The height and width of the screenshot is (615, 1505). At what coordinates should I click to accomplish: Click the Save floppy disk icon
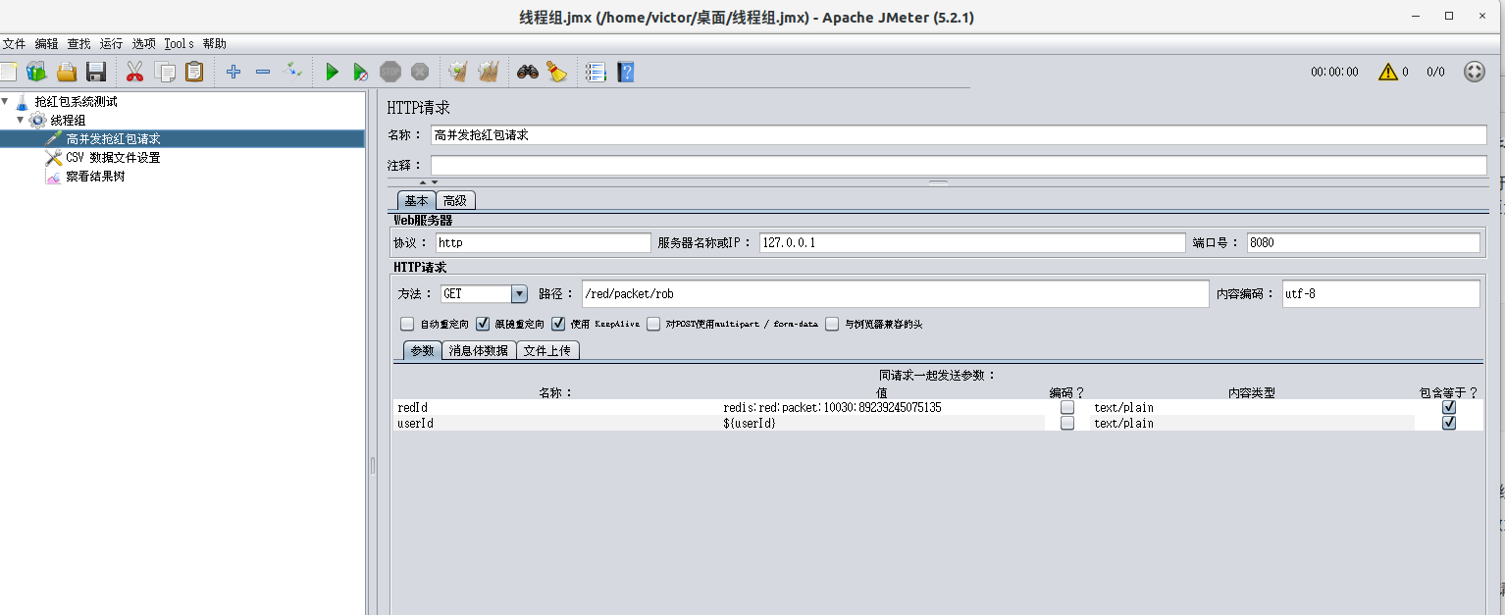(x=96, y=72)
